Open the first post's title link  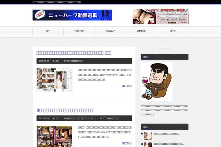[74, 53]
